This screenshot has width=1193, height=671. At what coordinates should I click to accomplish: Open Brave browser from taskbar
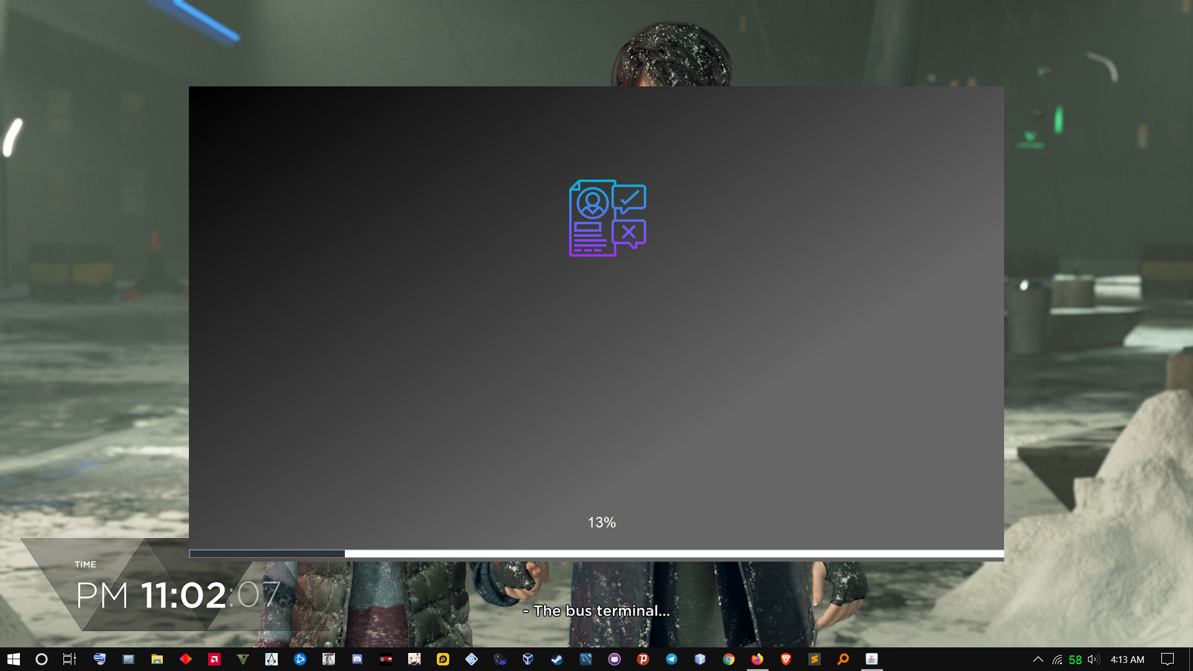[x=786, y=659]
